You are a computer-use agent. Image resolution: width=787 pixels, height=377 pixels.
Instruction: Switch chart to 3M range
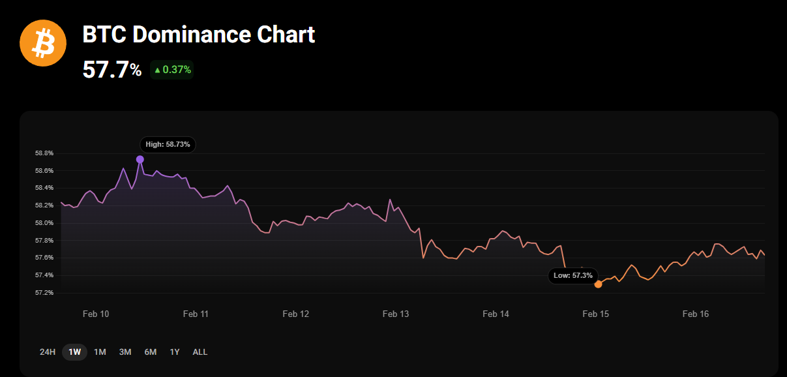[125, 352]
